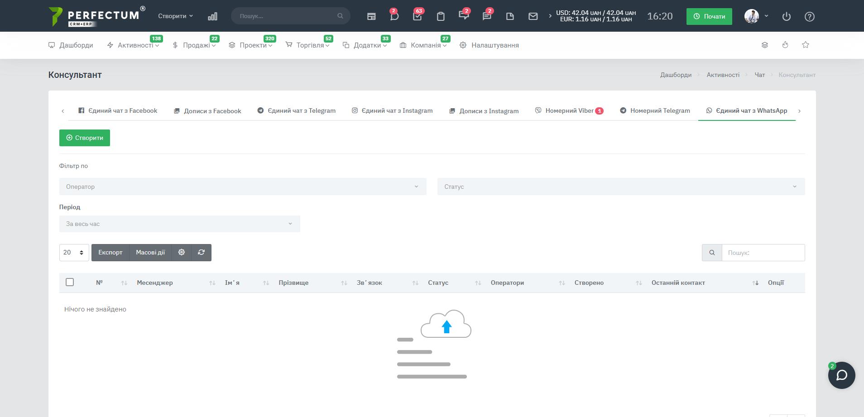Image resolution: width=864 pixels, height=417 pixels.
Task: Click the power logout icon
Action: 787,16
